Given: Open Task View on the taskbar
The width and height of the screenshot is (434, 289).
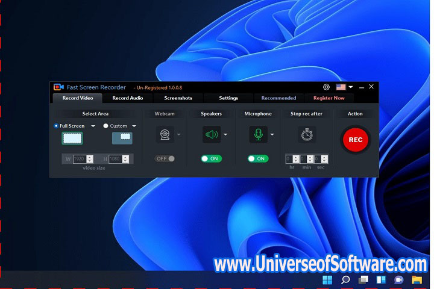Looking at the screenshot, I should pyautogui.click(x=363, y=280).
